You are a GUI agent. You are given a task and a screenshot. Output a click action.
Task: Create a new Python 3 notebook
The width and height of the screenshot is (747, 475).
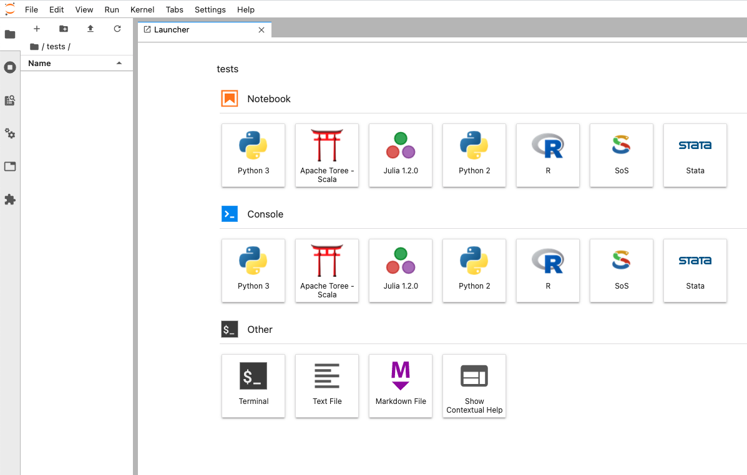(253, 155)
